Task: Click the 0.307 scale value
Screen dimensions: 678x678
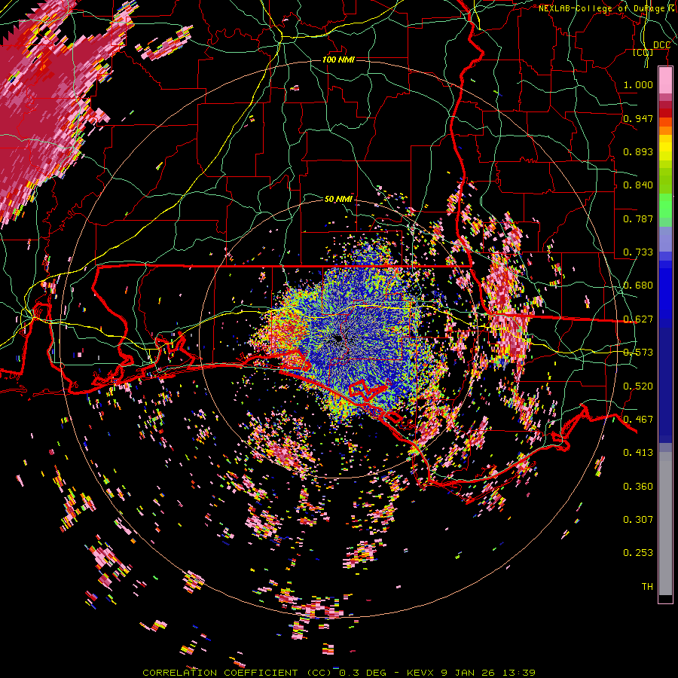Action: (x=638, y=520)
